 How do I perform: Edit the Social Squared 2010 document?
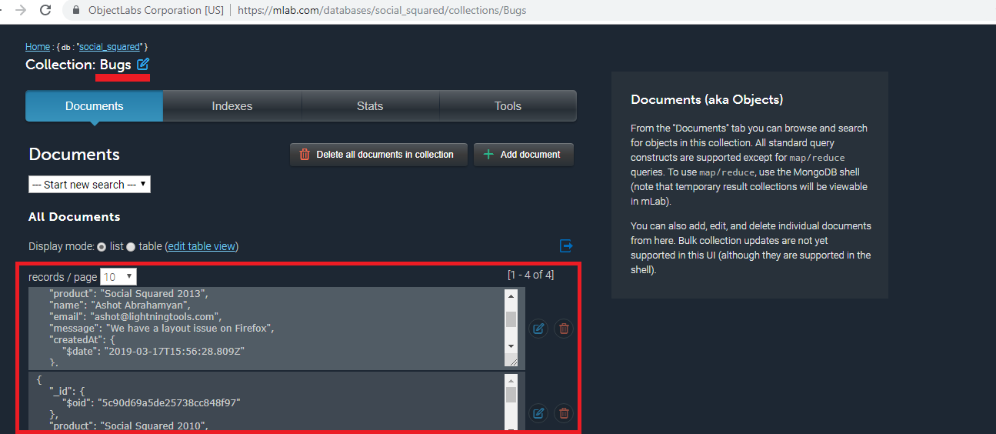[x=538, y=413]
